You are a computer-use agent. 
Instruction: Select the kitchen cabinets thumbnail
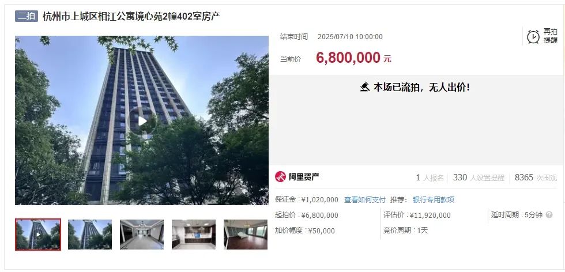coord(194,235)
